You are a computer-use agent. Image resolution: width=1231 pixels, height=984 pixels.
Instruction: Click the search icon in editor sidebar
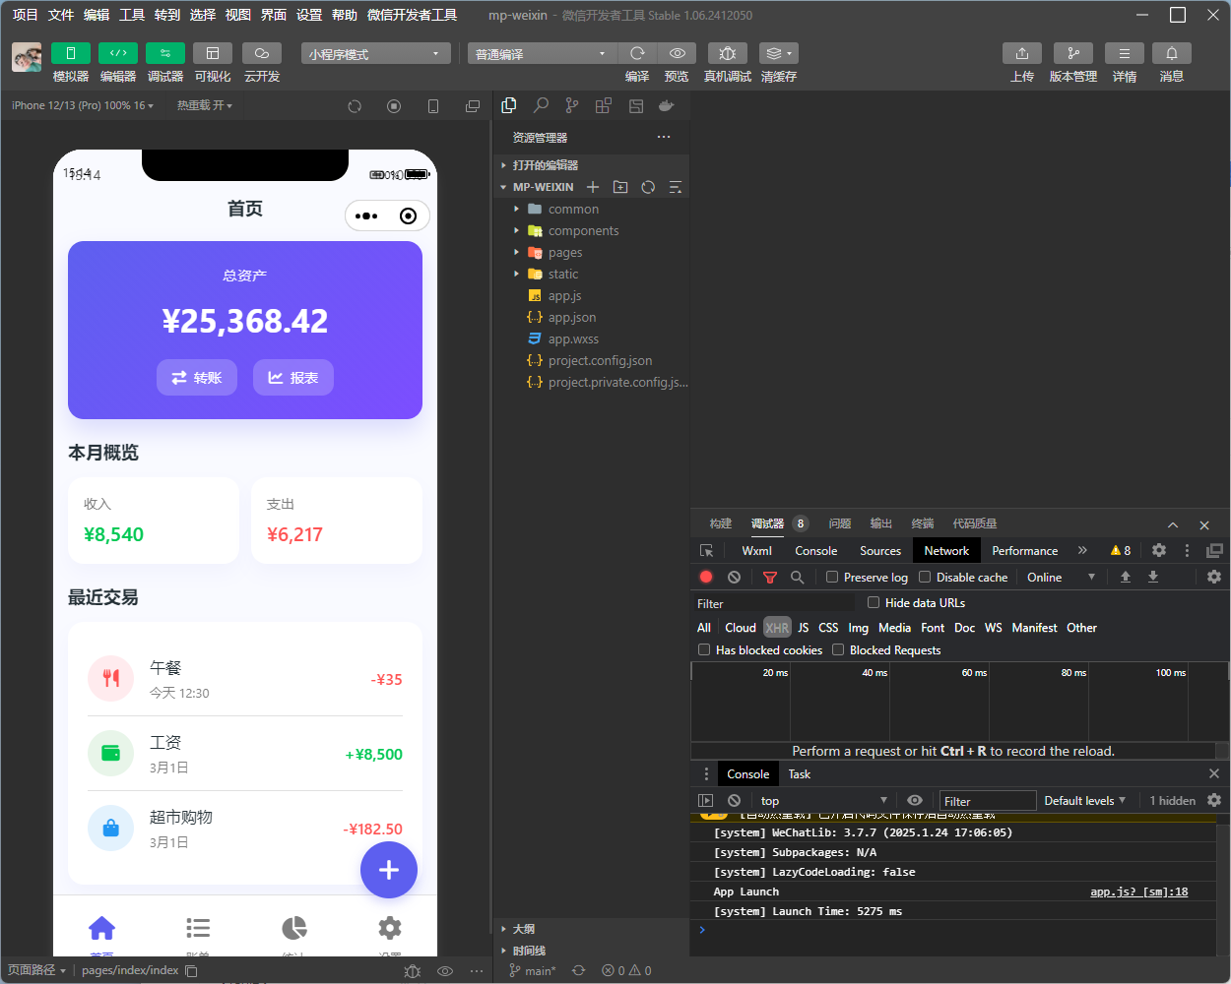[x=541, y=105]
